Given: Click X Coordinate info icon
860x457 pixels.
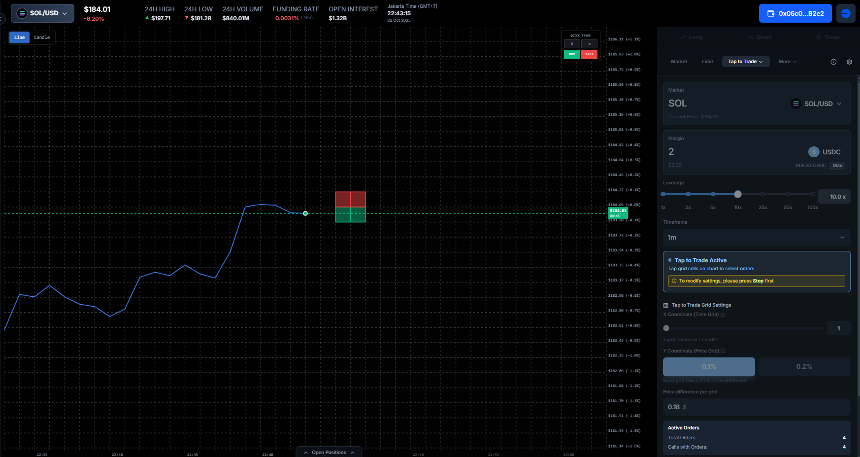Looking at the screenshot, I should pyautogui.click(x=723, y=315).
